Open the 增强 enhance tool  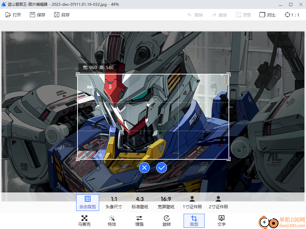coord(139,221)
